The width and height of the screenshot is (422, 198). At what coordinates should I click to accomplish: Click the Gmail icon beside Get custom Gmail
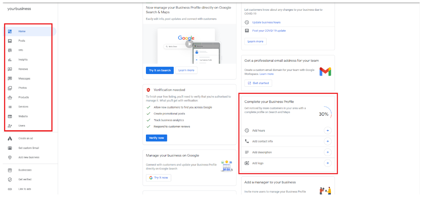click(x=10, y=148)
